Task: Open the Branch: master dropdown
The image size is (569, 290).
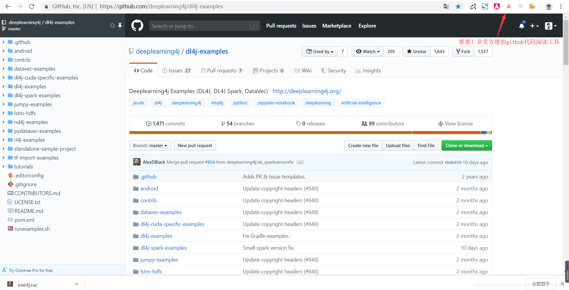Action: click(150, 146)
